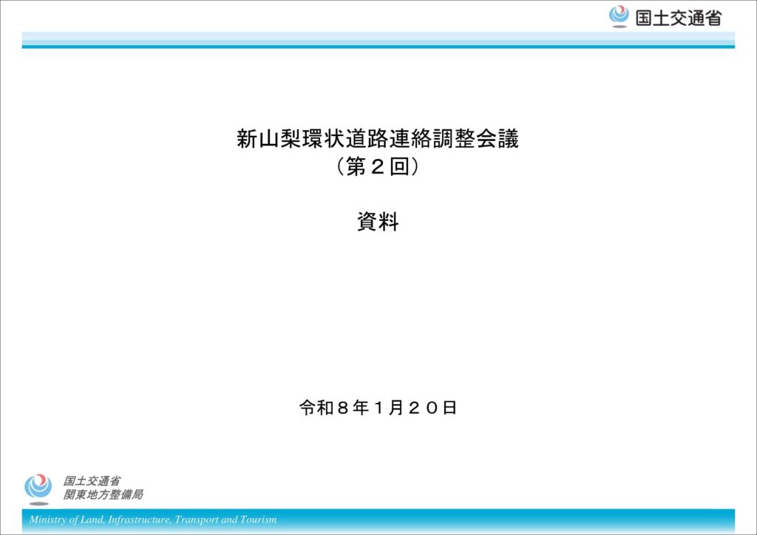This screenshot has width=757, height=535.
Task: Click the word Tourism in the footer
Action: 258,519
